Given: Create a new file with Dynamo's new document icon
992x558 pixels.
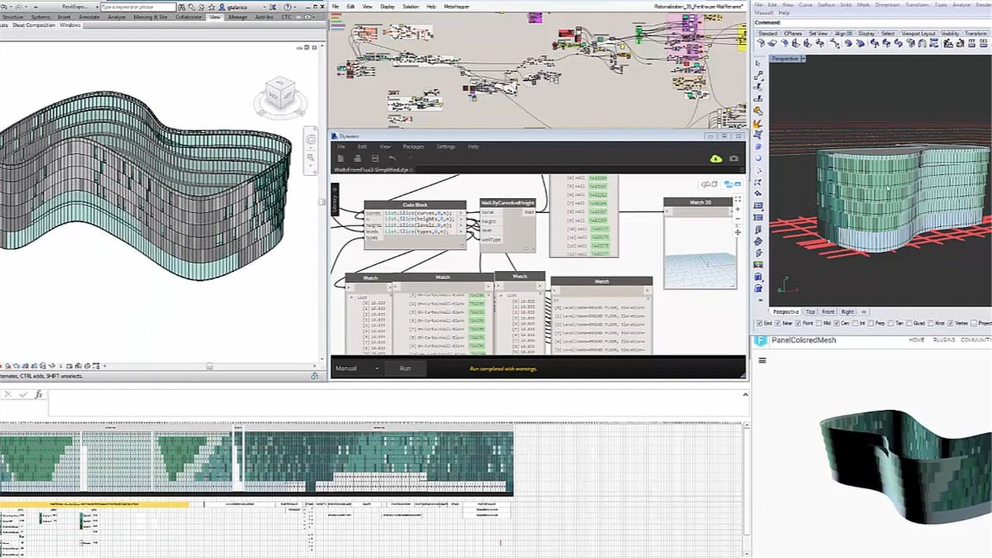Looking at the screenshot, I should tap(340, 159).
